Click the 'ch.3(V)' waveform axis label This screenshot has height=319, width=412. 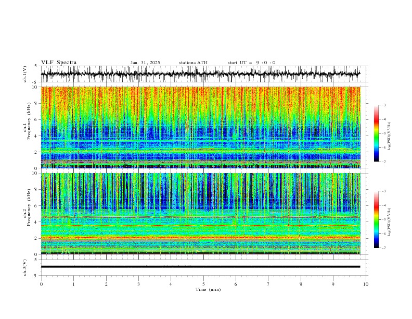click(x=25, y=267)
